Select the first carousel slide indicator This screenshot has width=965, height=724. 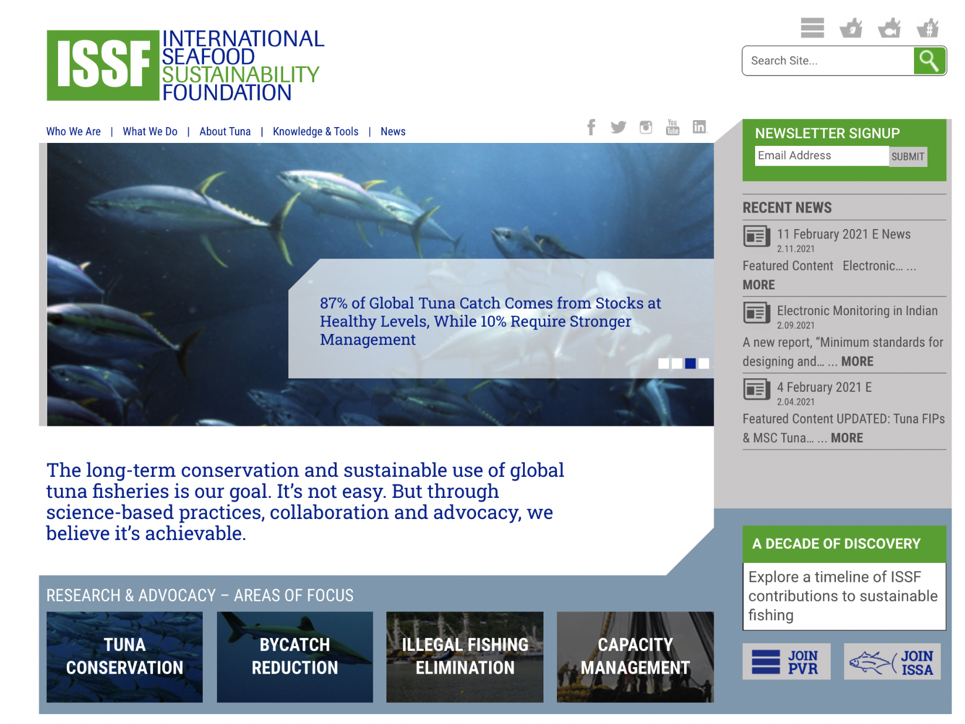click(664, 363)
